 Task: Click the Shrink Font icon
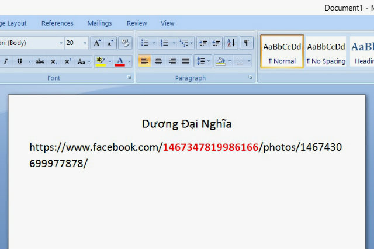pos(110,43)
